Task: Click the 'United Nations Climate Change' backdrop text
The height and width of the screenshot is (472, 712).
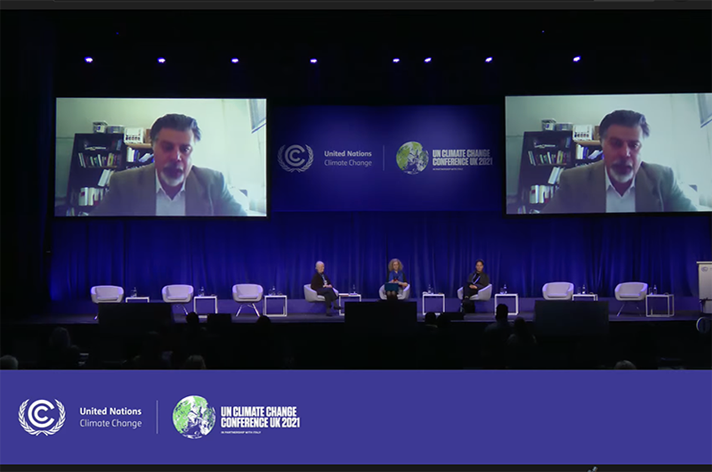Action: click(348, 158)
